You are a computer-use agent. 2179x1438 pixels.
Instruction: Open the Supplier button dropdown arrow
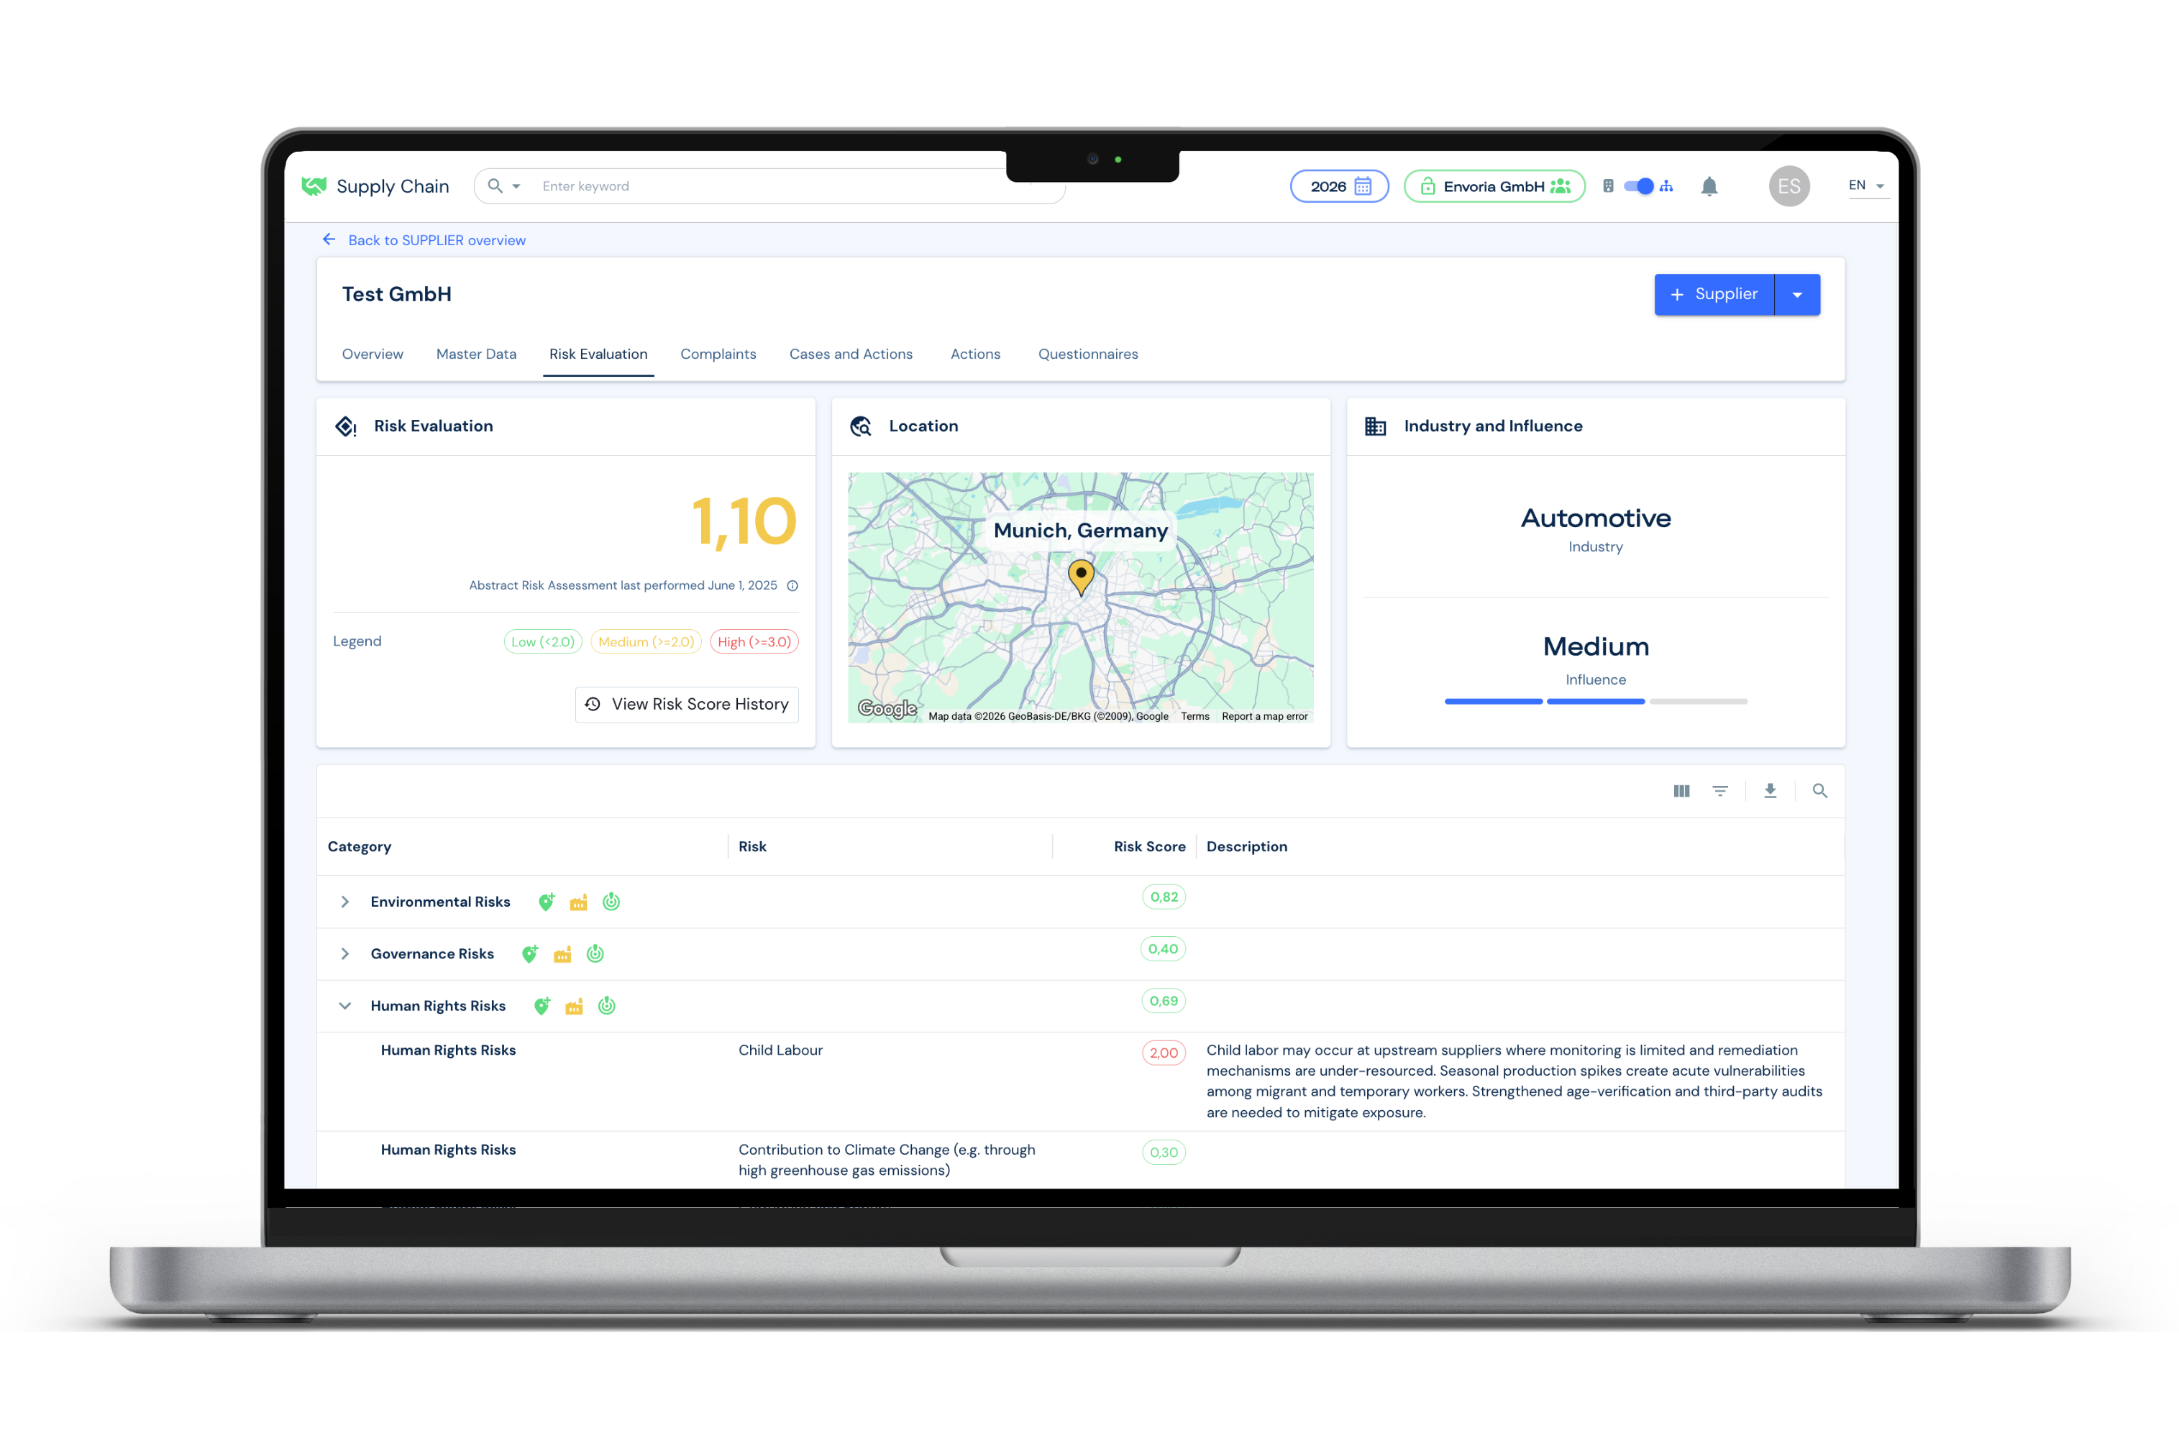tap(1797, 294)
